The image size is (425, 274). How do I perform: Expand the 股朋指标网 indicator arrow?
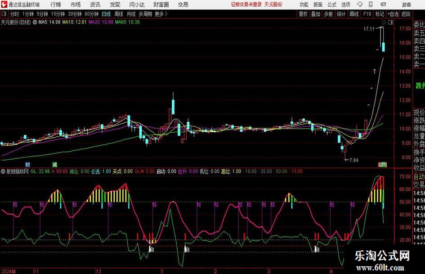coord(3,171)
